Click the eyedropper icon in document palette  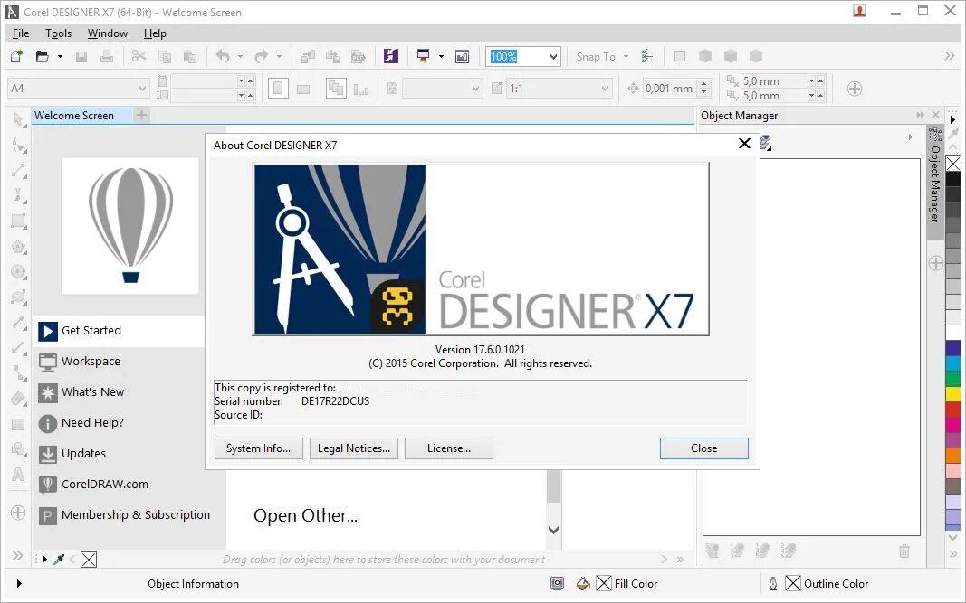click(59, 560)
